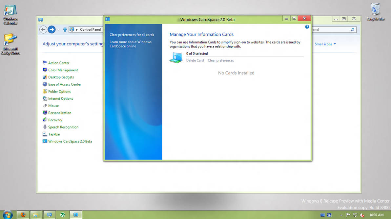Click the Windows CardSpace 2.0 Beta list icon
Viewport: 391px width, 219px height.
45,141
